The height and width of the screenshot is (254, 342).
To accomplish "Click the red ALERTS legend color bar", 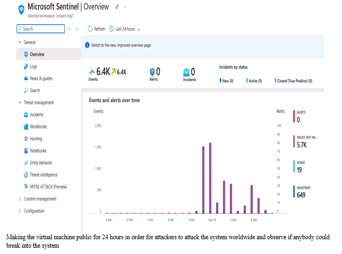I will click(x=294, y=116).
